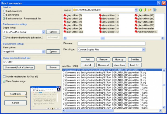Click the Add all button
The image size is (167, 114).
click(x=88, y=65)
